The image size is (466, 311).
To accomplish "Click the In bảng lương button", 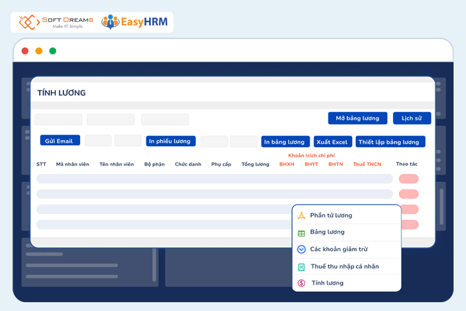I will coord(285,141).
